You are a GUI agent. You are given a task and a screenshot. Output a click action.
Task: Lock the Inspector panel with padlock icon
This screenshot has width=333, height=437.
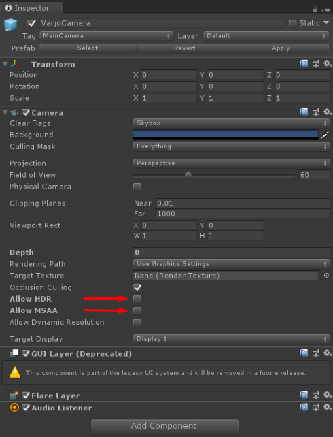coord(315,10)
